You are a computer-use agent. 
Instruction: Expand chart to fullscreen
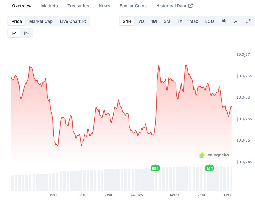coord(248,21)
